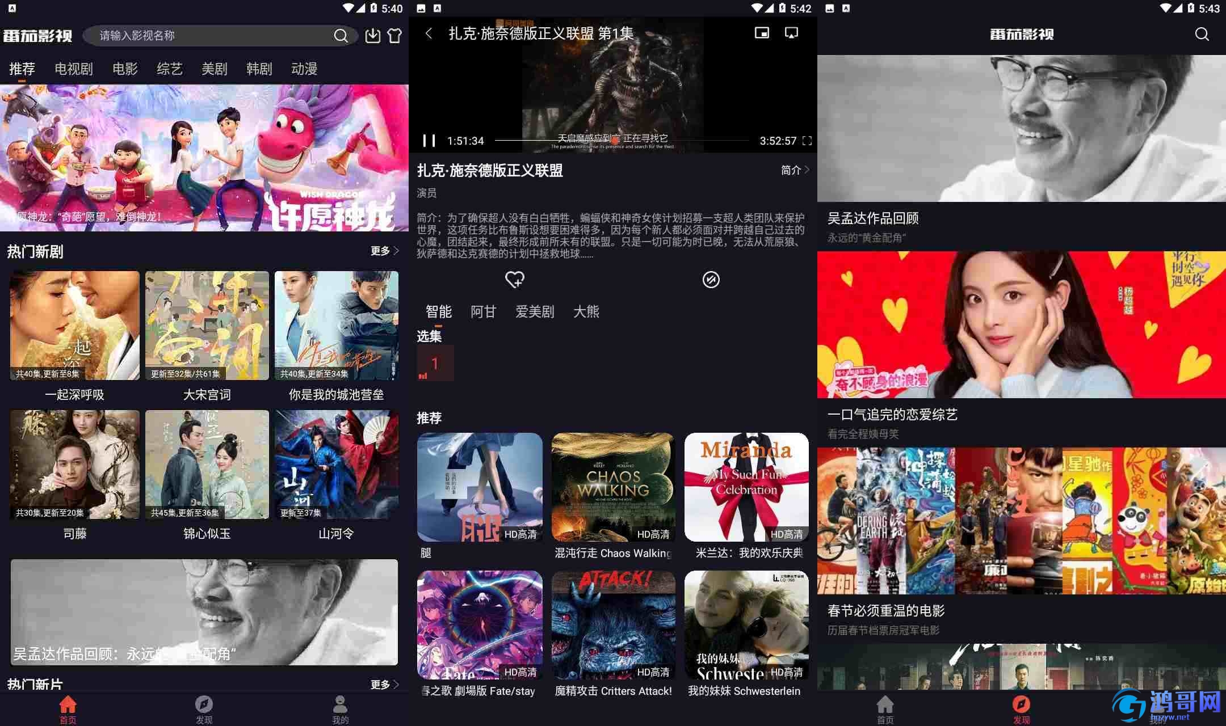Tap the search magnifier in input bar
1226x726 pixels.
pyautogui.click(x=341, y=36)
